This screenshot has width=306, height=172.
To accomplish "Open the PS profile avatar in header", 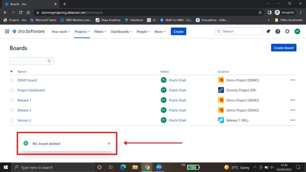I will click(x=297, y=31).
